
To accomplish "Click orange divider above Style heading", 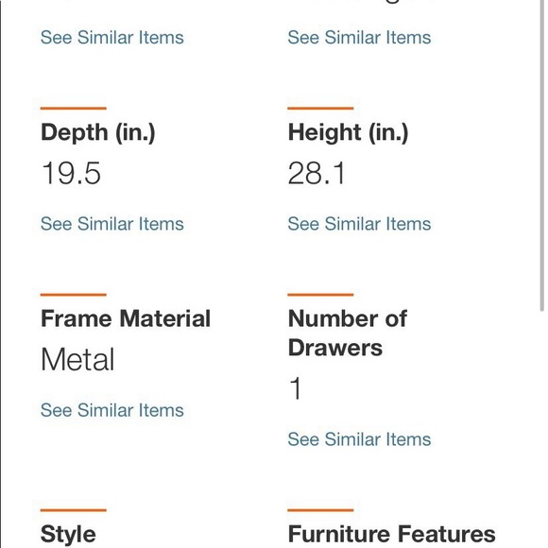I will (74, 510).
